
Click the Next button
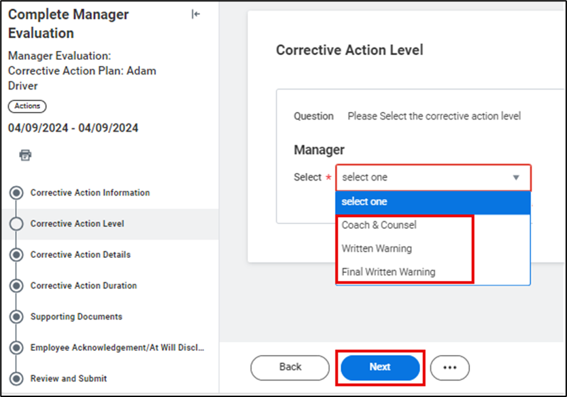pos(380,367)
